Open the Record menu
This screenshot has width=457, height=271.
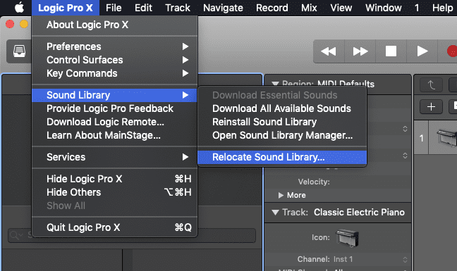(x=272, y=8)
